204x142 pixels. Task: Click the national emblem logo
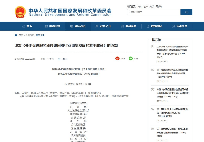[x=20, y=12]
